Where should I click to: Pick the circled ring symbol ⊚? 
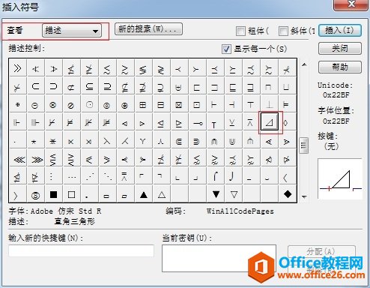click(x=107, y=105)
